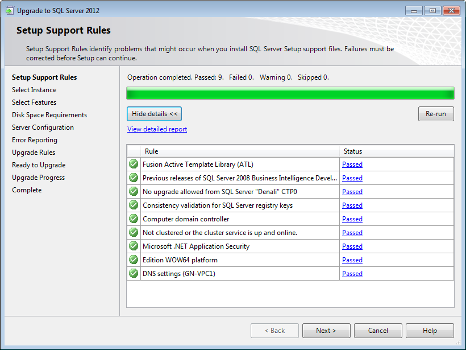Click the check icon for Edition WOW64 platform

coord(134,260)
